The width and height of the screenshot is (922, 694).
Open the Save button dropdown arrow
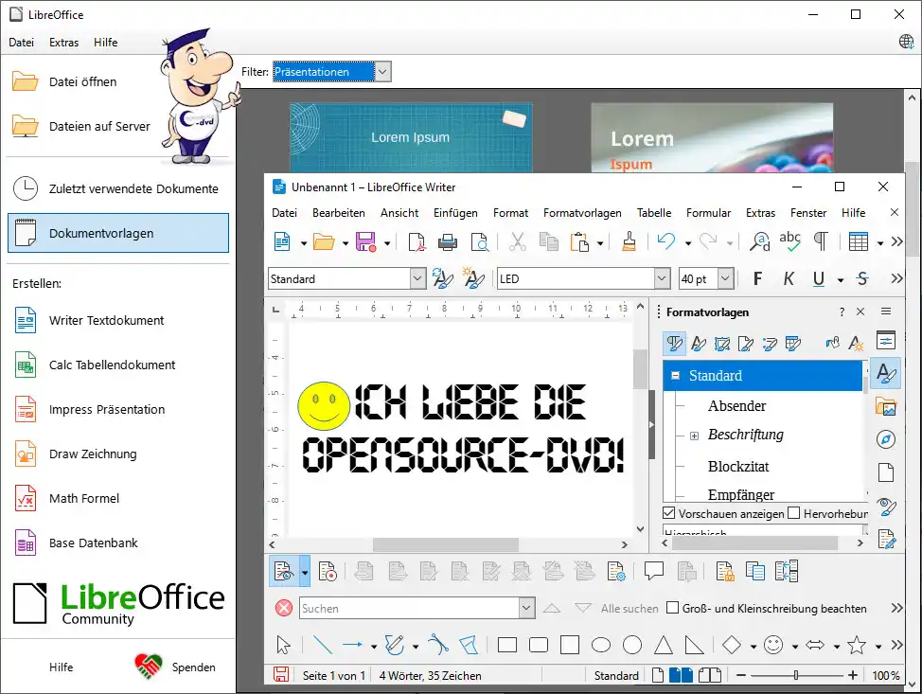tap(387, 243)
